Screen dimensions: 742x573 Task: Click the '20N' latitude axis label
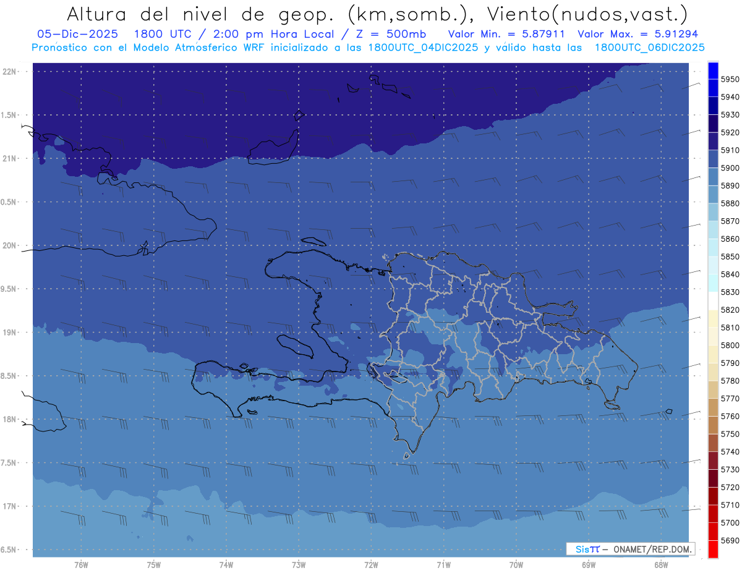[x=9, y=246]
